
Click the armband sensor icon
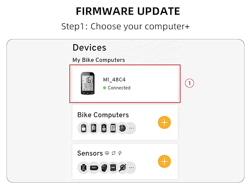(x=103, y=168)
